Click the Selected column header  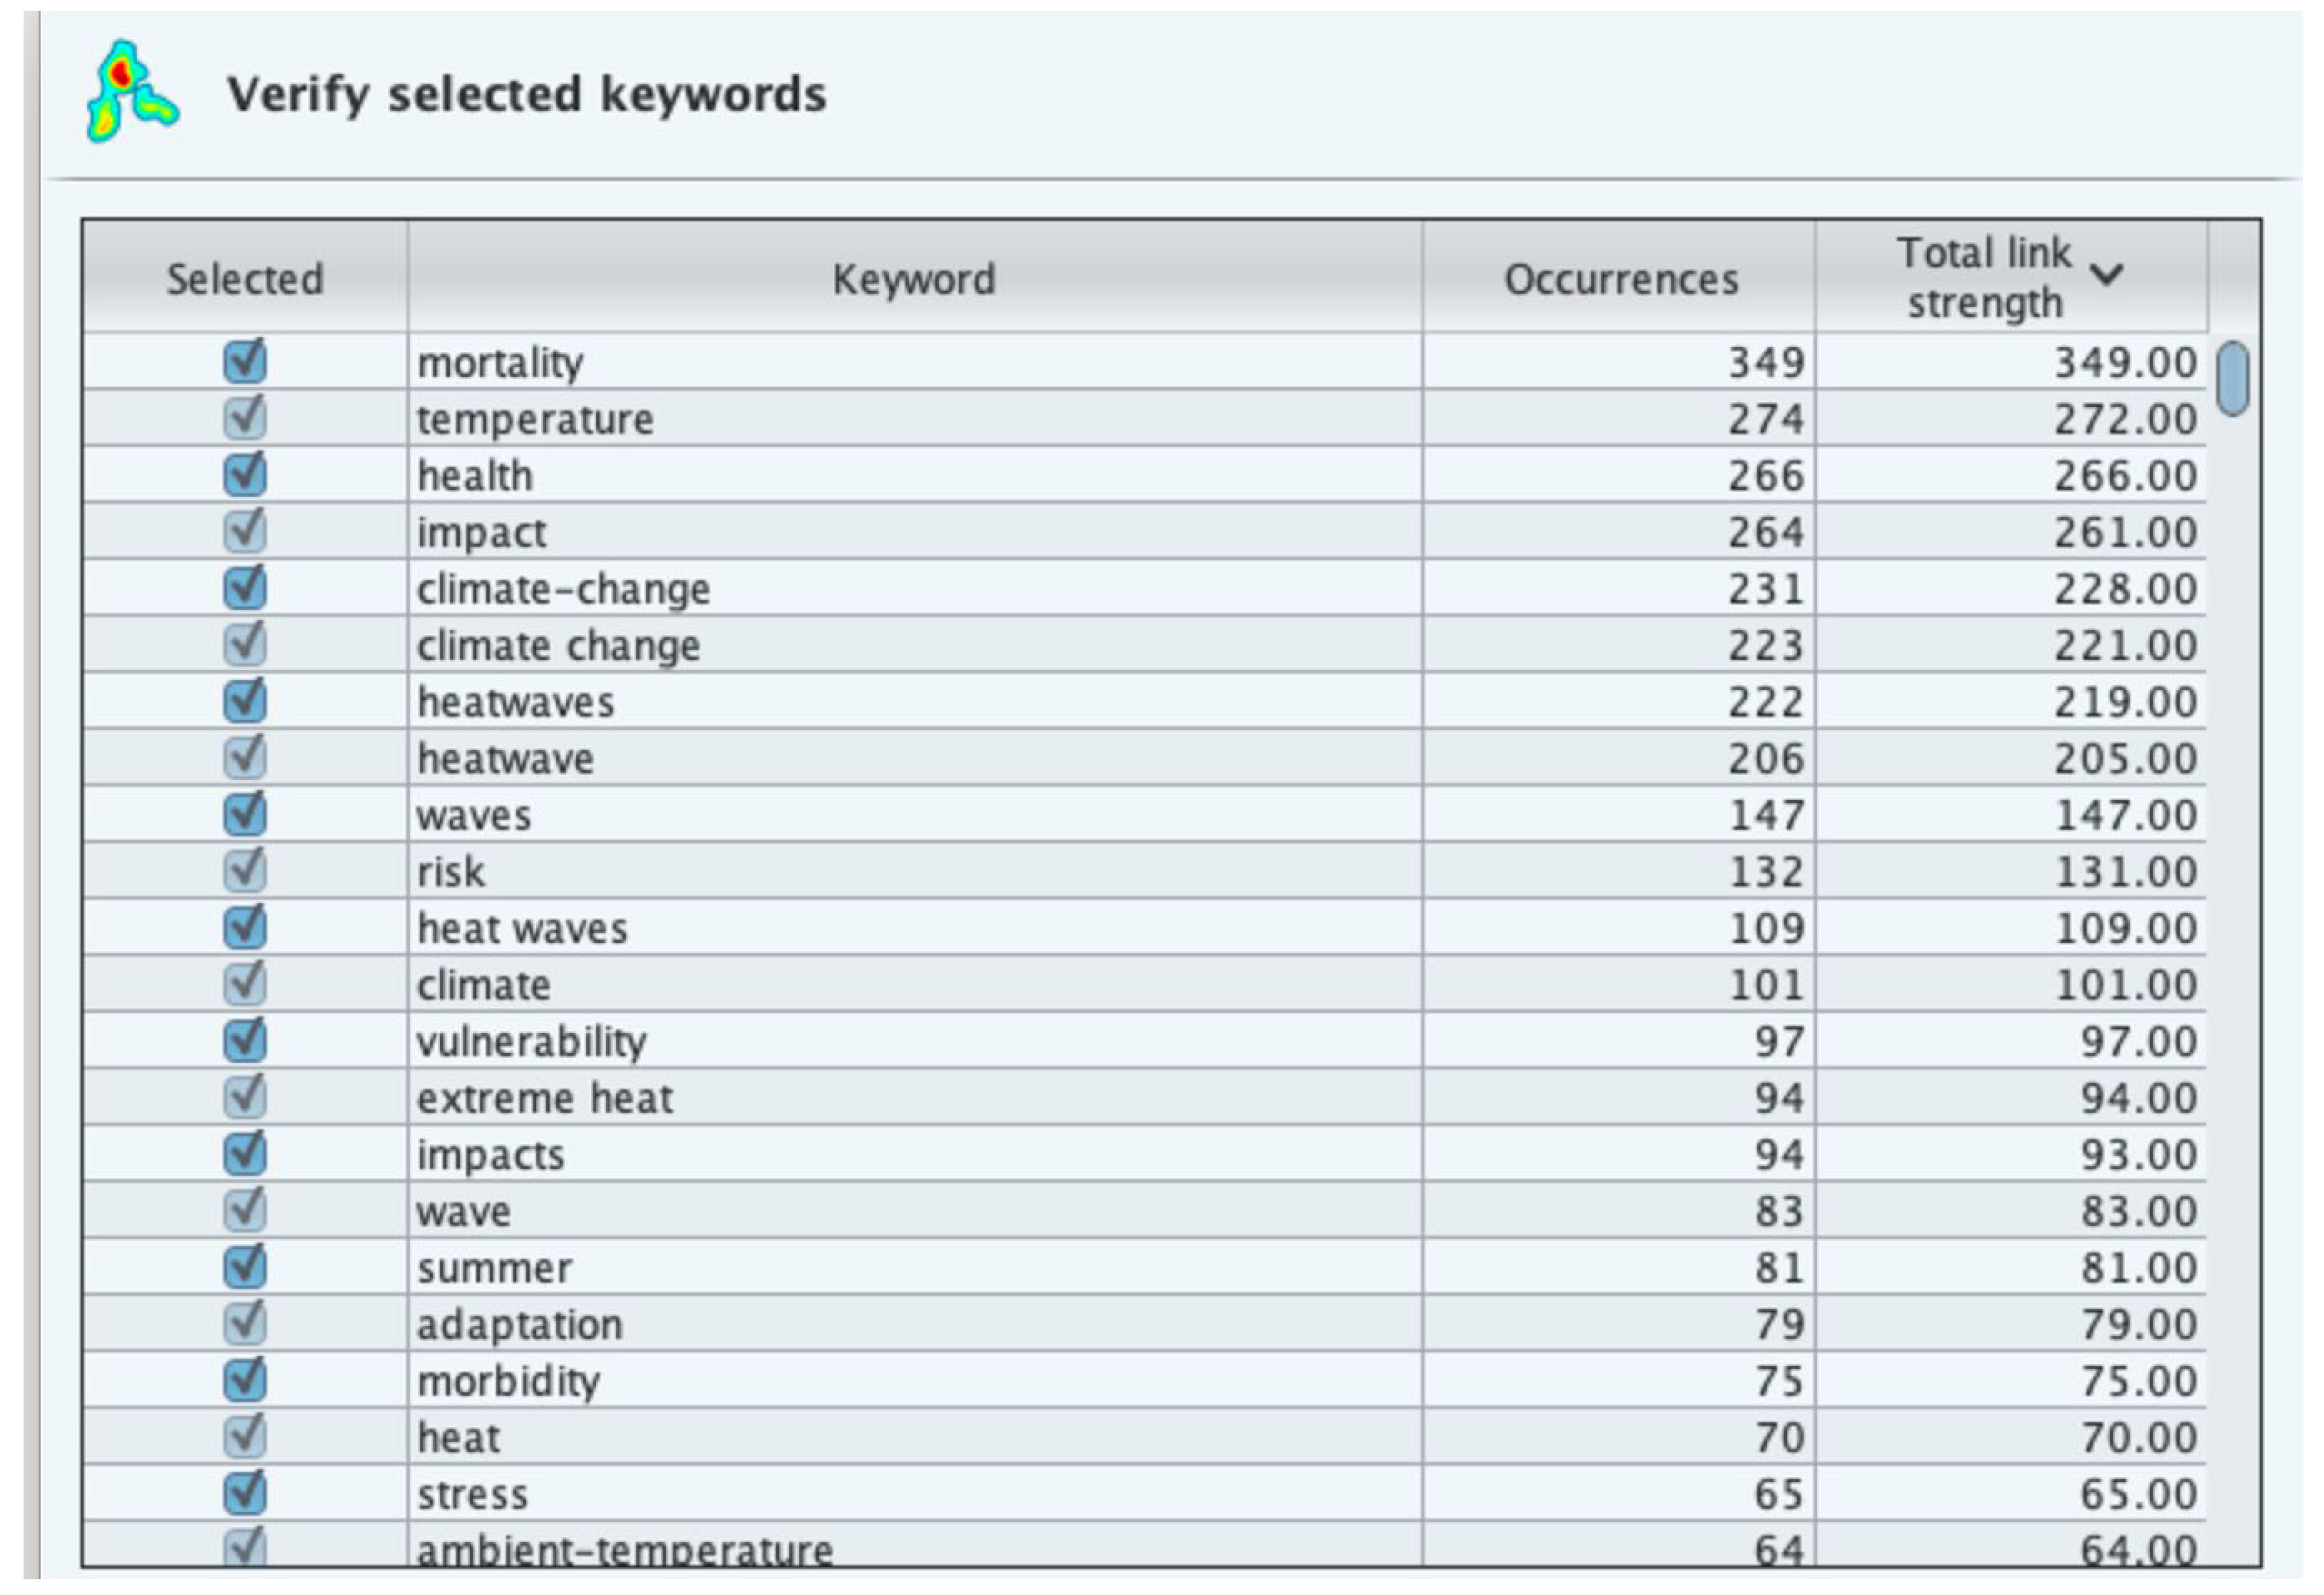point(245,279)
